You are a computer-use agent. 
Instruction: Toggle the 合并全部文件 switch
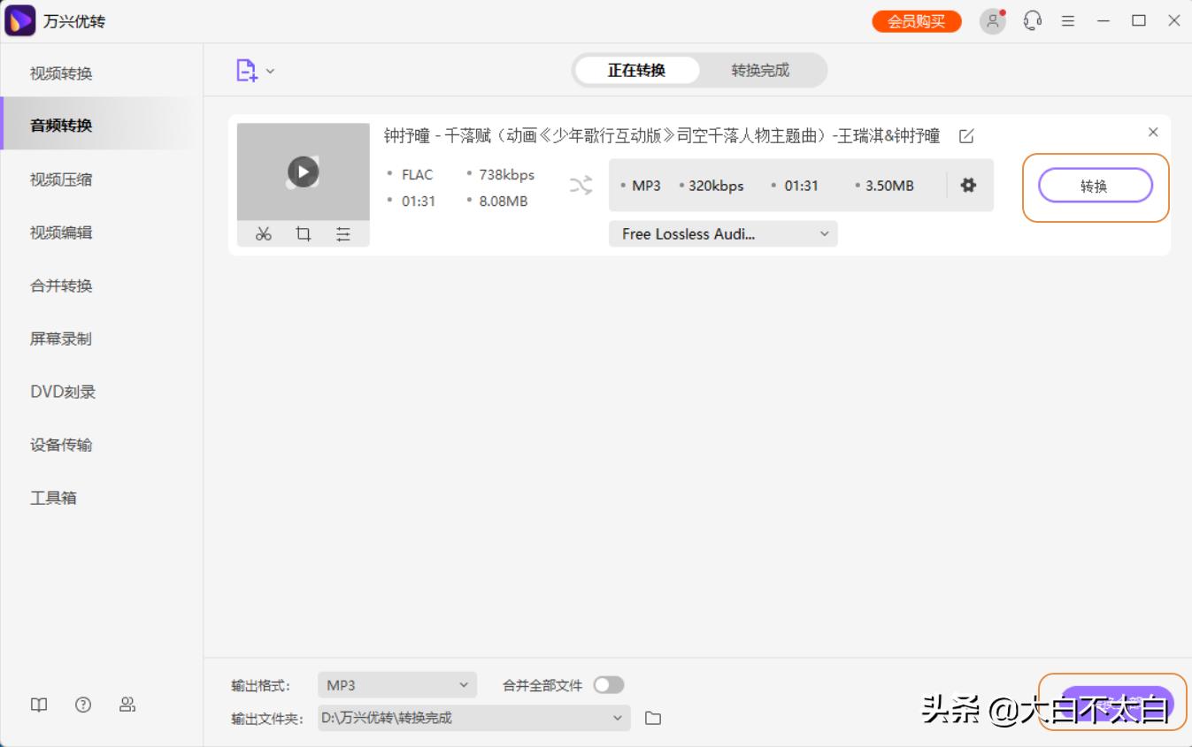pyautogui.click(x=608, y=685)
